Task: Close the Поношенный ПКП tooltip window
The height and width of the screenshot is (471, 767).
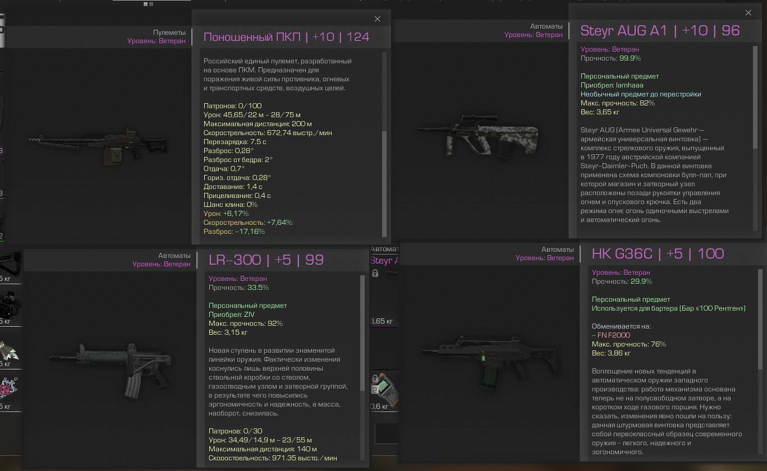Action: [x=378, y=19]
